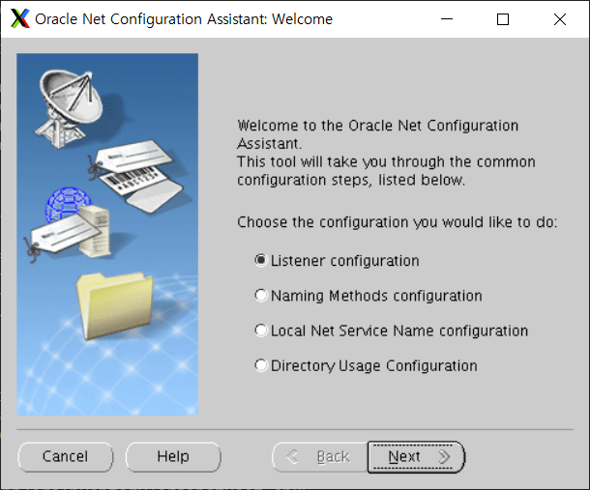
Task: Click the welcome sidebar illustration
Action: pyautogui.click(x=107, y=234)
